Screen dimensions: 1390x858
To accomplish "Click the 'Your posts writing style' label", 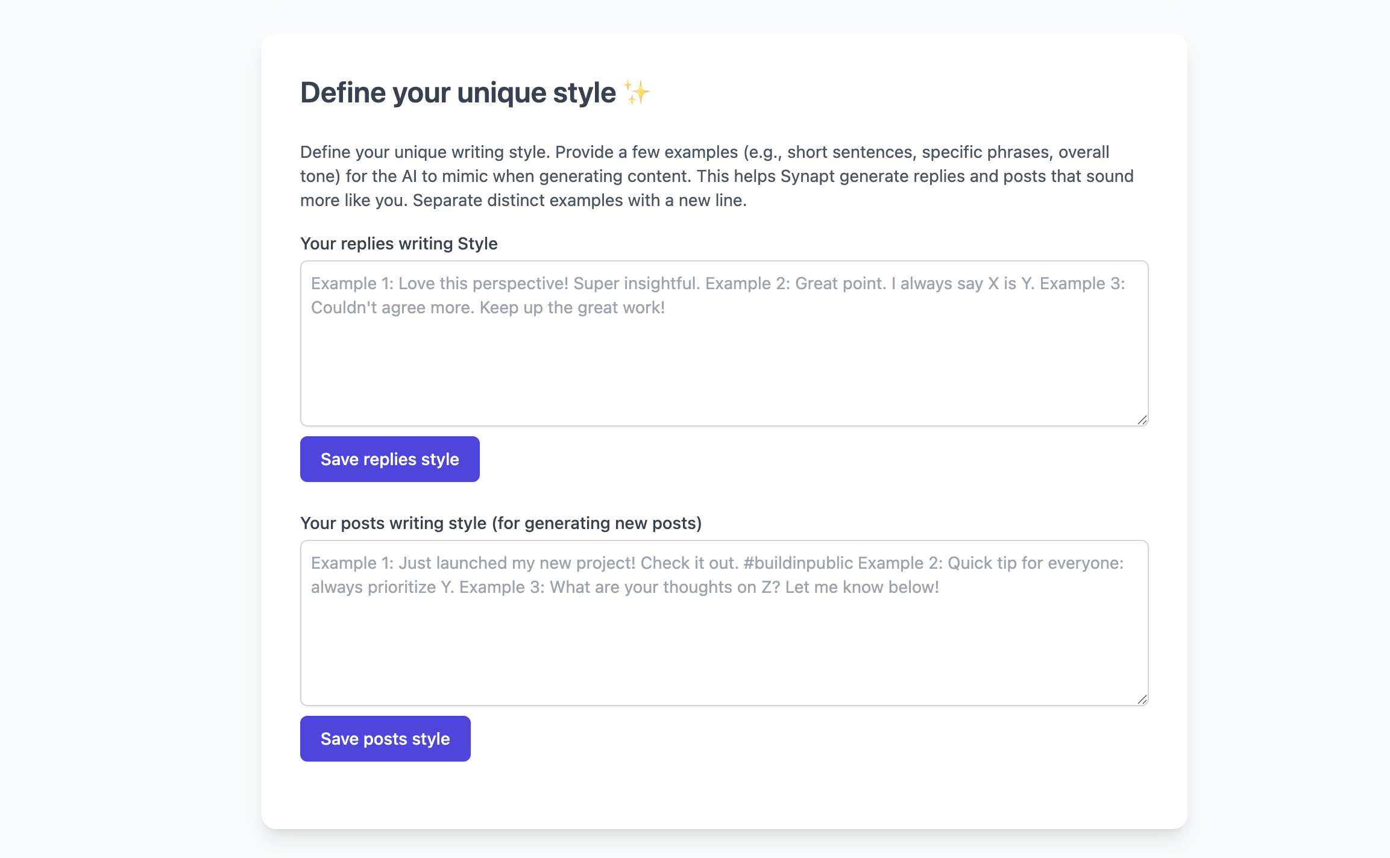I will coord(500,523).
